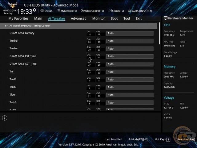The image size is (197, 148).
Task: Click the DRAM RAS# ACT Time label
Action: click(23, 64)
